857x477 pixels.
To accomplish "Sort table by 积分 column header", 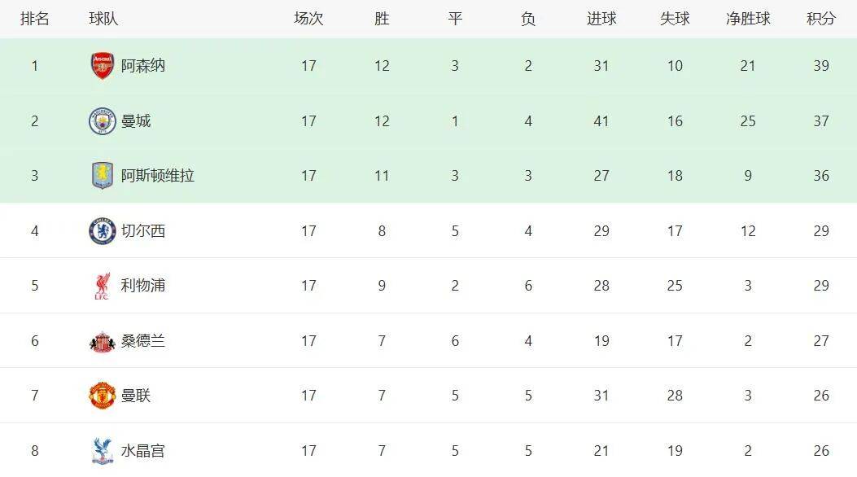I will (821, 19).
